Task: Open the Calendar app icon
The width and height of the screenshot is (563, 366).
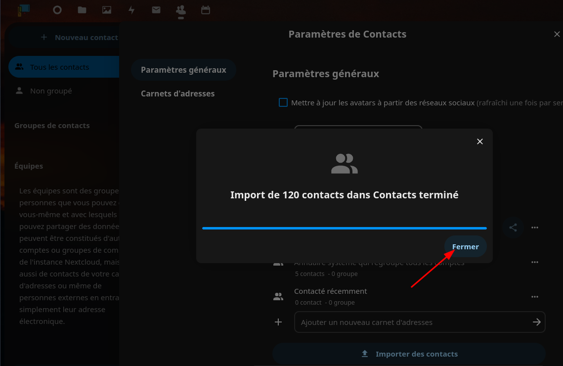Action: click(206, 10)
